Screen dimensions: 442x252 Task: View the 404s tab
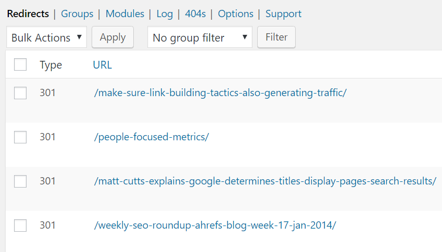point(195,14)
